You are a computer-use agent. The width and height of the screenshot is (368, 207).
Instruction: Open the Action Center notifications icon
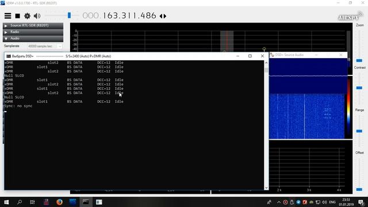(362, 202)
